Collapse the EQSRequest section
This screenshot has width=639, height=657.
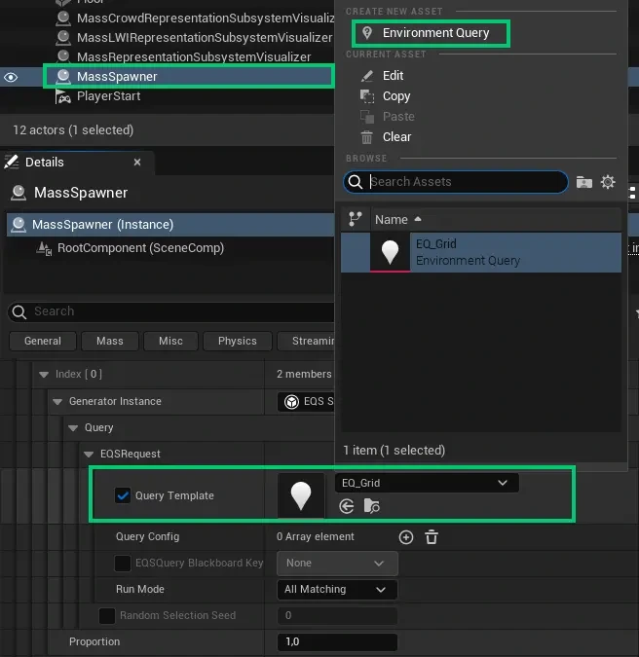[89, 455]
